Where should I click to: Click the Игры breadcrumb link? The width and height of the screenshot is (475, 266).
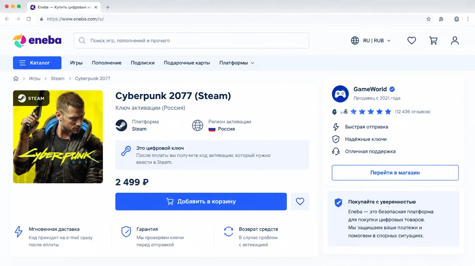tap(35, 79)
